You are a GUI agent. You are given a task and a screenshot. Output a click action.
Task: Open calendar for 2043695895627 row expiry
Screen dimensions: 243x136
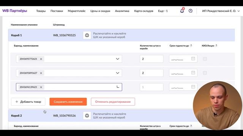193,73
